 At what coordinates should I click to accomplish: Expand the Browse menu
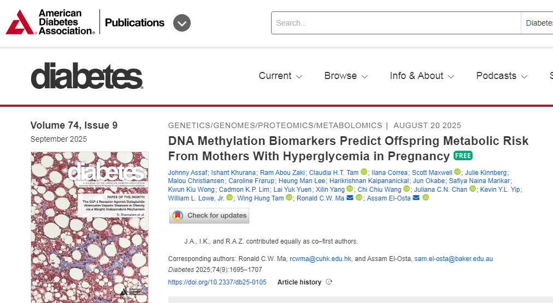[x=346, y=76]
